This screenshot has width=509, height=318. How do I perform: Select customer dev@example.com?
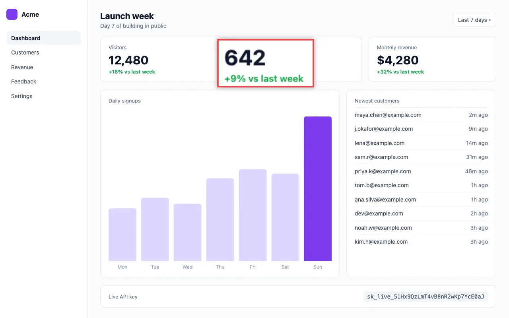421,213
